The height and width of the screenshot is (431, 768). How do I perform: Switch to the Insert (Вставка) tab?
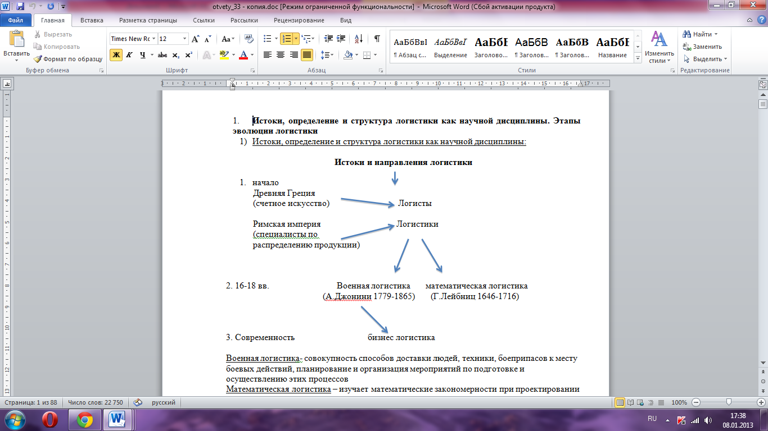[92, 20]
